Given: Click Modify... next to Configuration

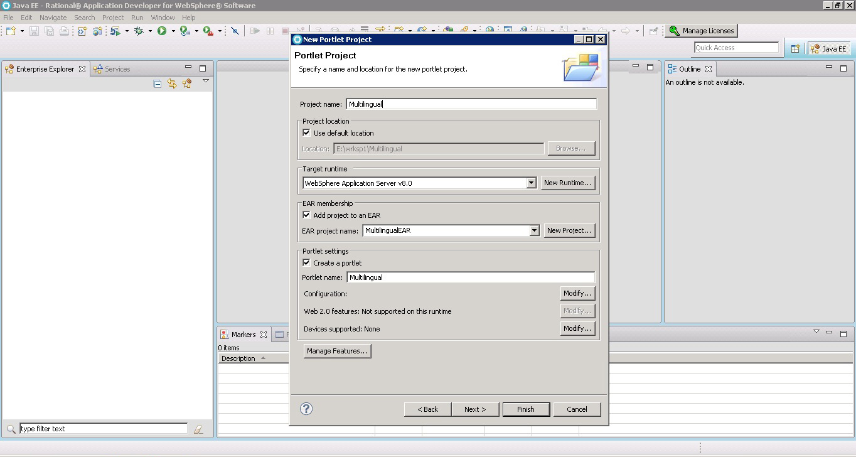Looking at the screenshot, I should (x=577, y=293).
